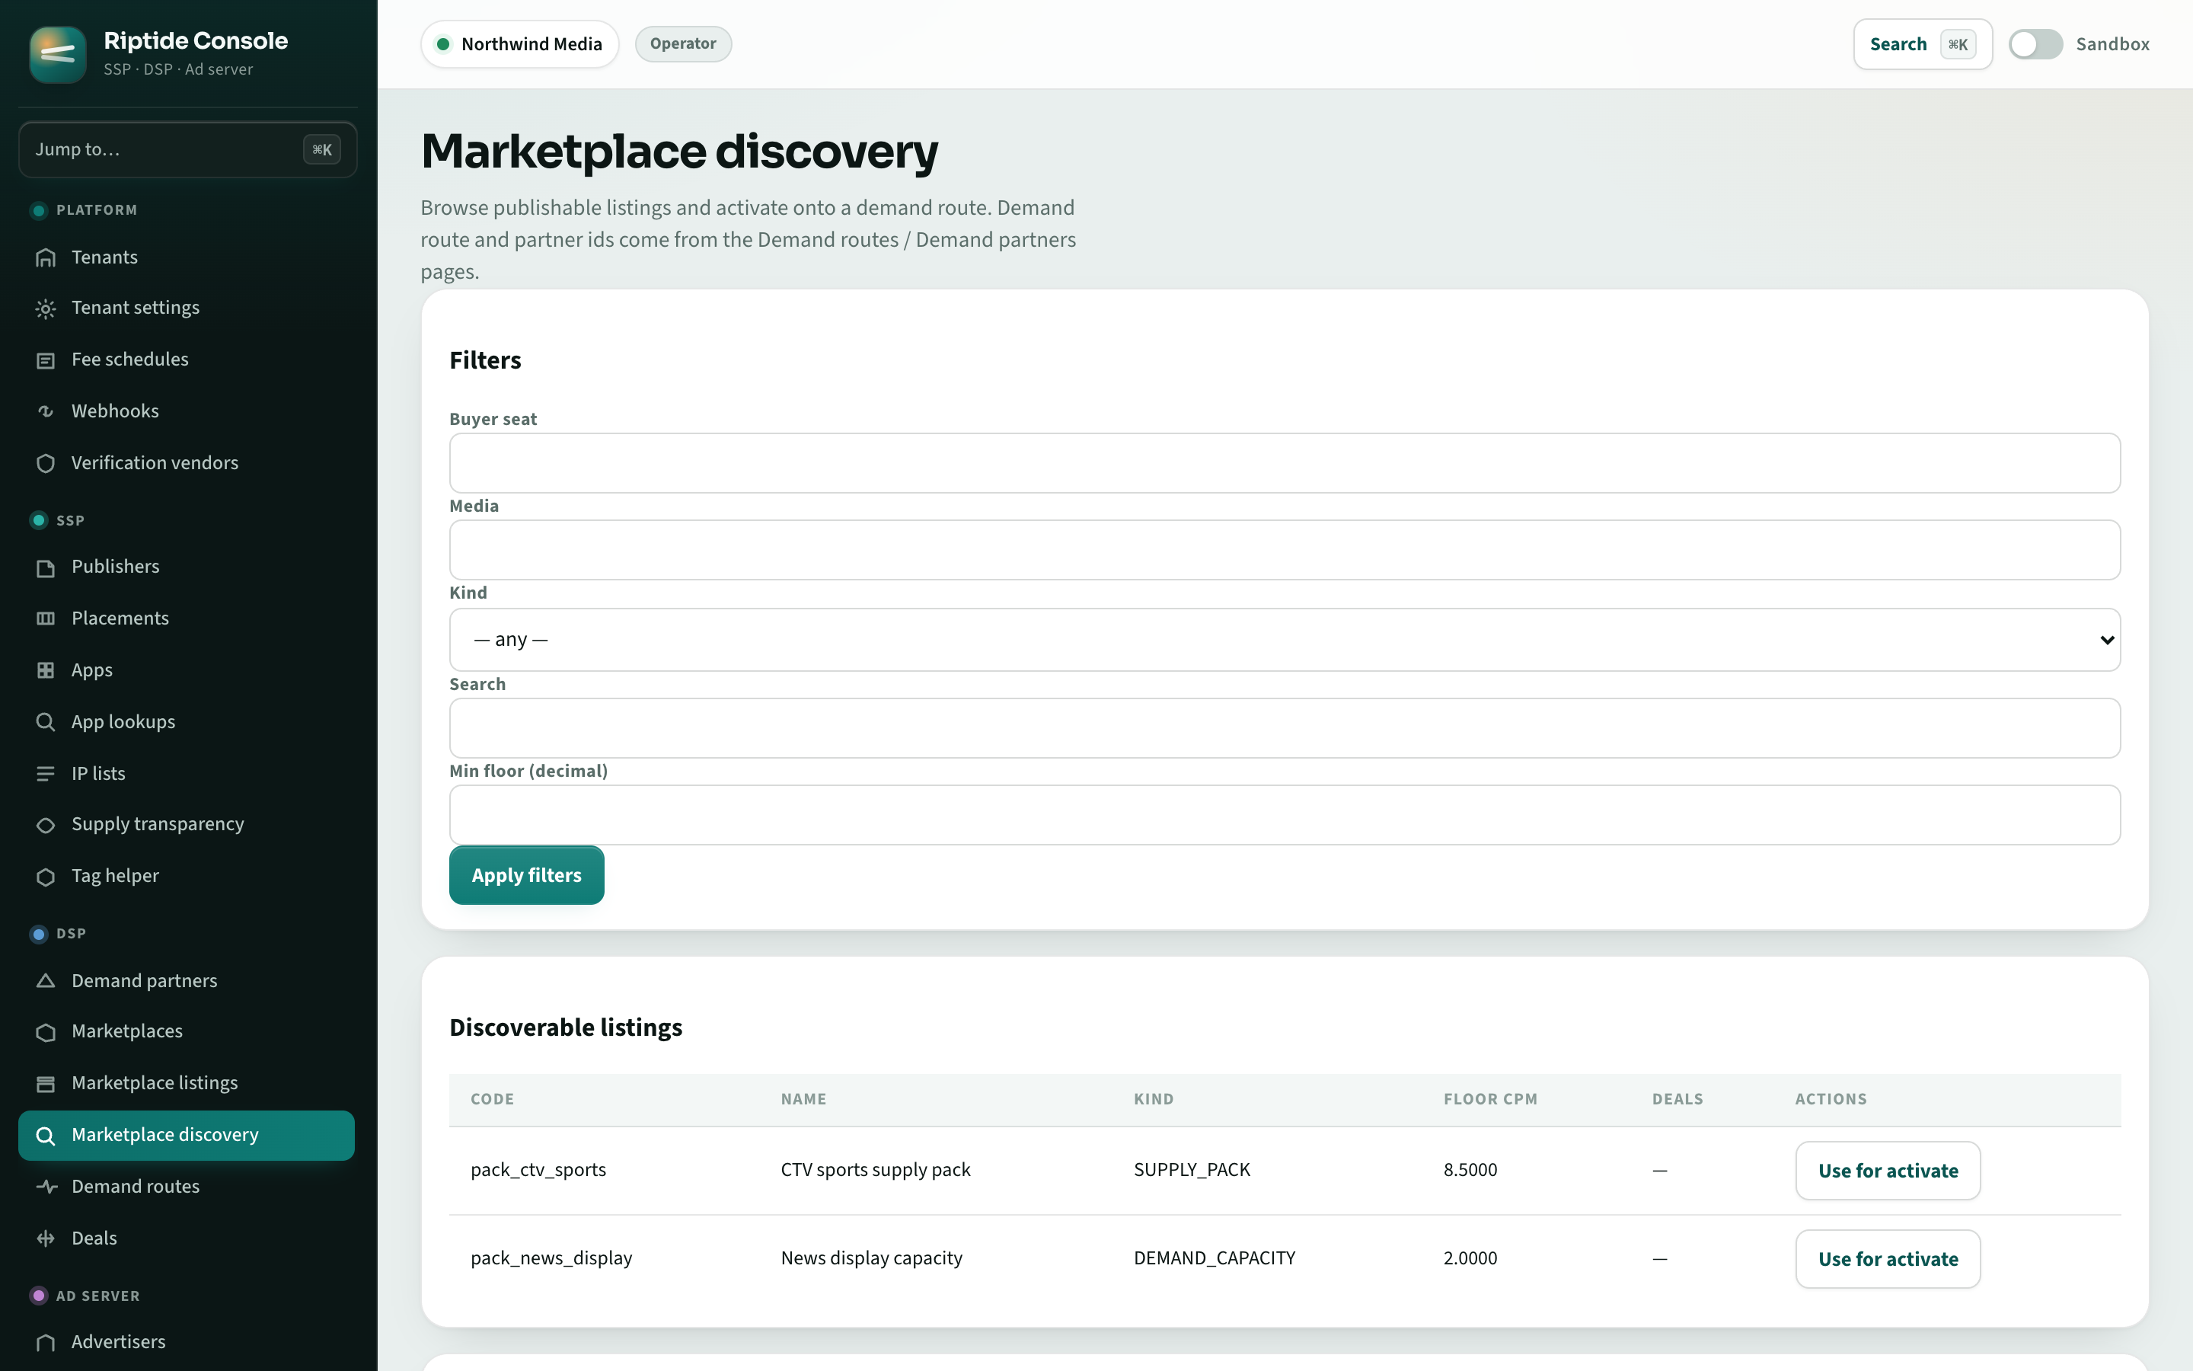Click the Tag helper icon

click(46, 877)
